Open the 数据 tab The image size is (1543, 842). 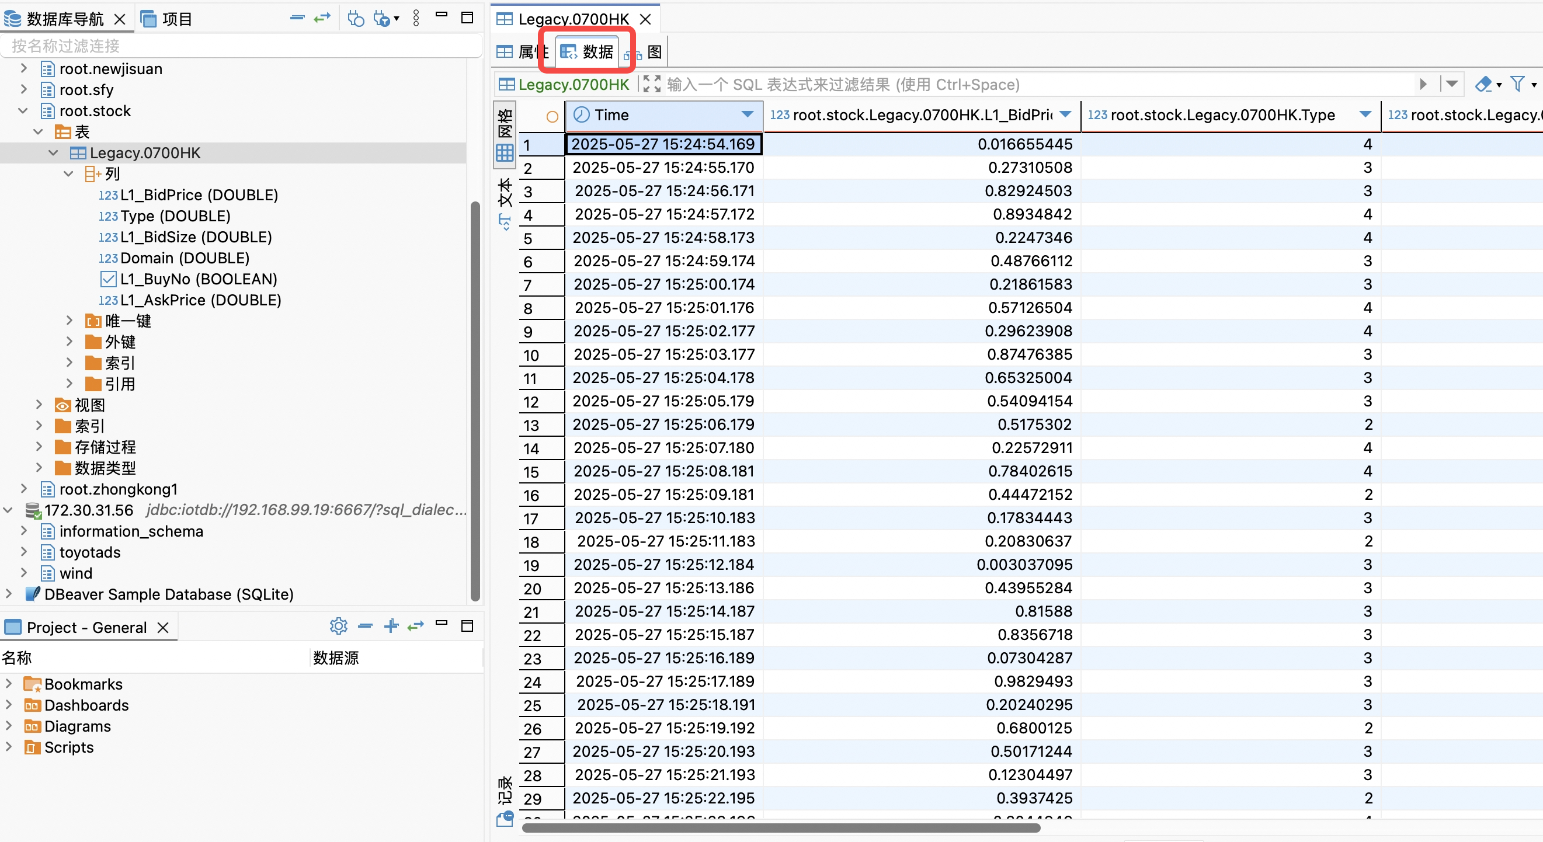[587, 52]
